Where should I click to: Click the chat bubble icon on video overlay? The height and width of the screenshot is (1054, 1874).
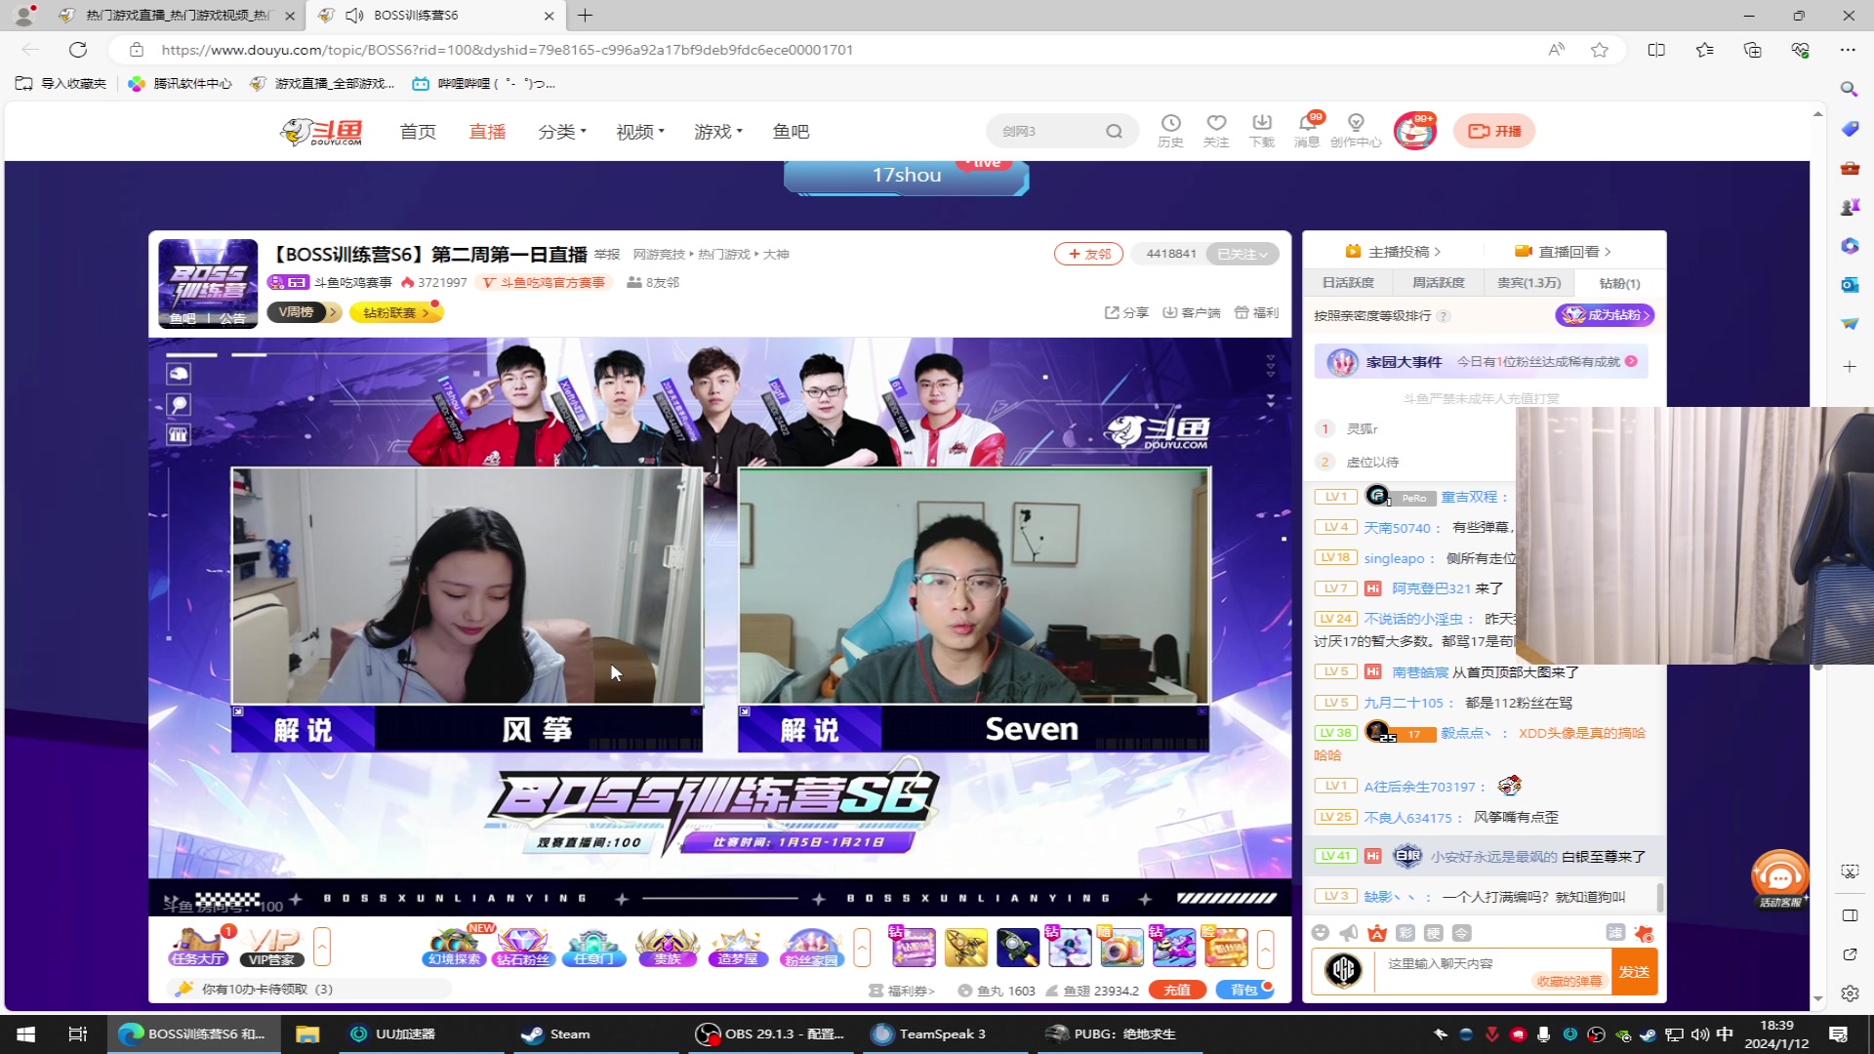pos(179,404)
